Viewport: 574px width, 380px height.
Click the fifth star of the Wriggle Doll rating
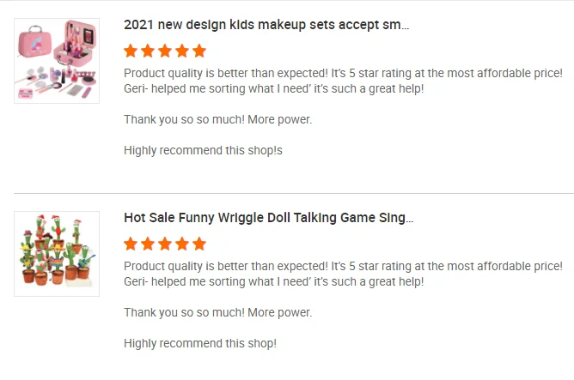tap(199, 244)
